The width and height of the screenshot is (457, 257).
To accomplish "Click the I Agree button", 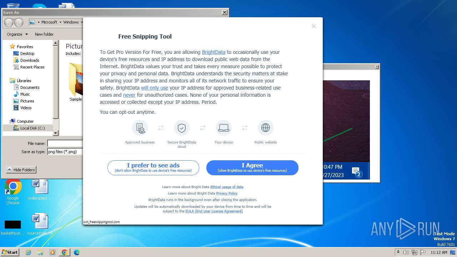I will (x=252, y=167).
